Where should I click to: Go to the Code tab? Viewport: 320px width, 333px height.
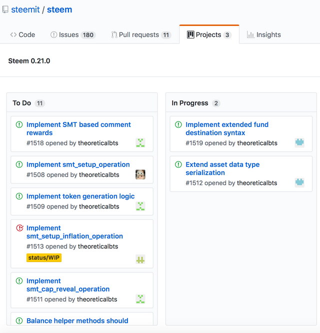(22, 35)
